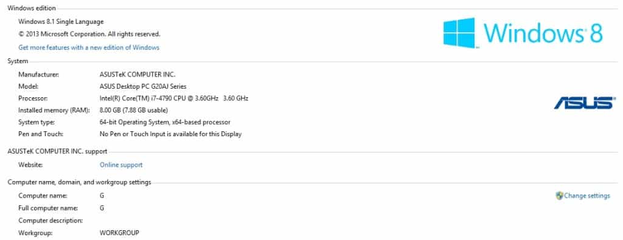The width and height of the screenshot is (623, 240).
Task: Open Online support website link
Action: pos(121,165)
